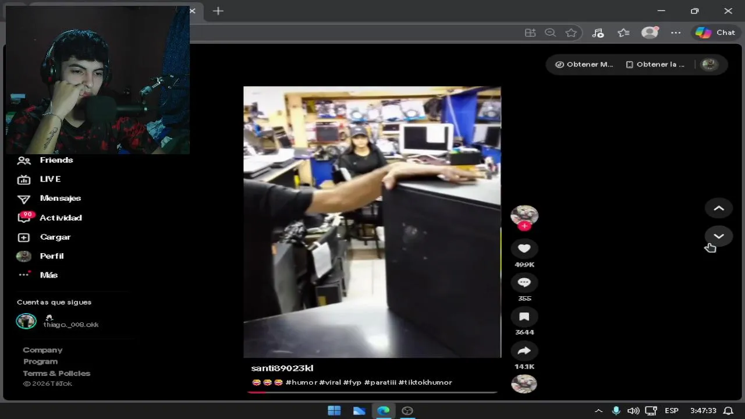Open the sound disc thumbnail below share
Image resolution: width=745 pixels, height=419 pixels.
[x=524, y=384]
